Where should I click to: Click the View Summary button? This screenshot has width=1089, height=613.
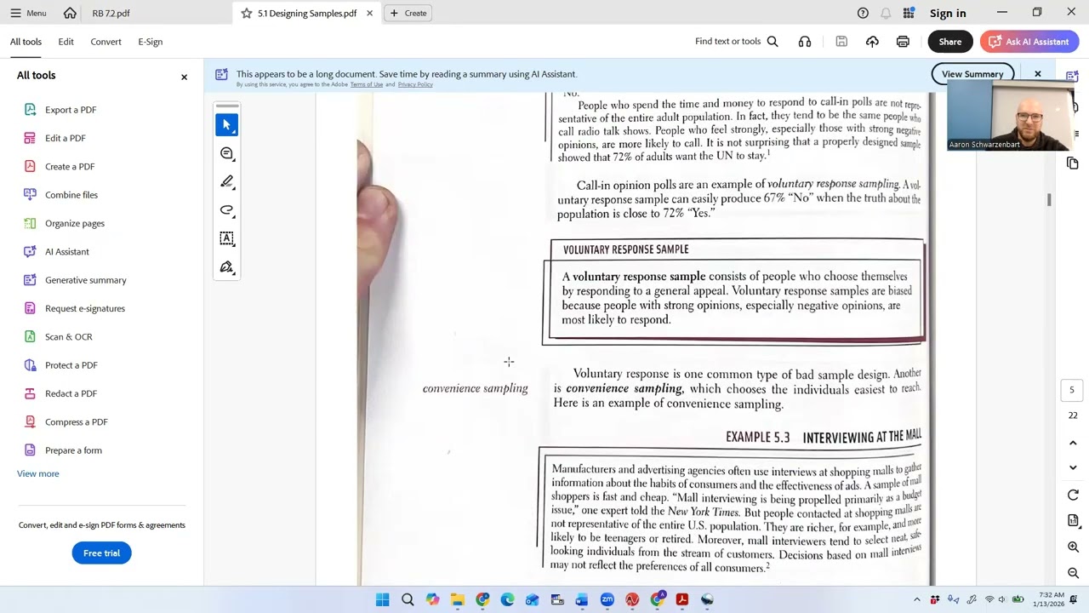pyautogui.click(x=972, y=74)
